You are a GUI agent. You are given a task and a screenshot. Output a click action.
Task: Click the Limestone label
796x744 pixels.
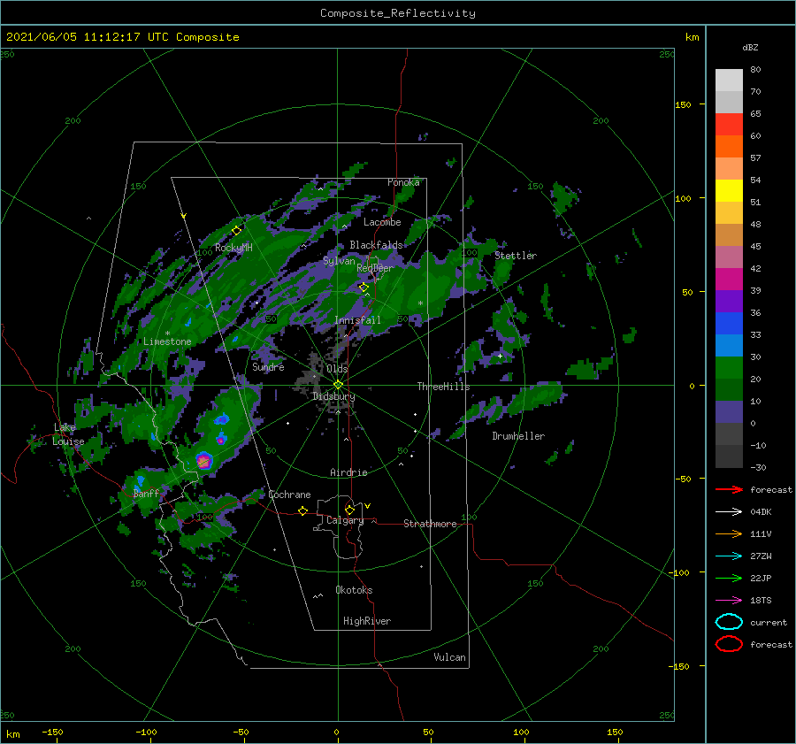[167, 341]
